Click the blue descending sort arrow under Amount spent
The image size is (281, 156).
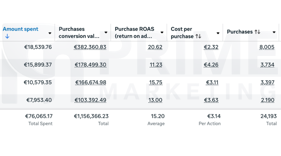click(x=7, y=37)
